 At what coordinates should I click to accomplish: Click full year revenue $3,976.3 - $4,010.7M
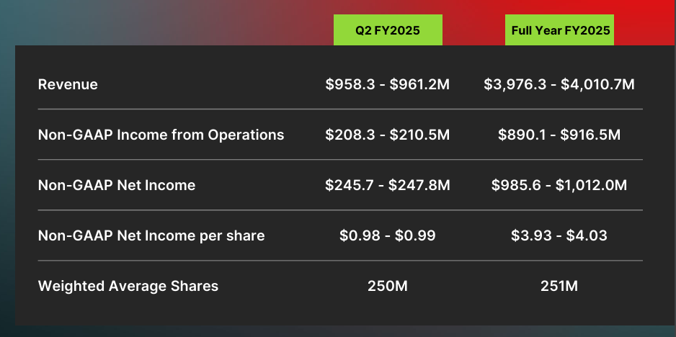tap(559, 84)
